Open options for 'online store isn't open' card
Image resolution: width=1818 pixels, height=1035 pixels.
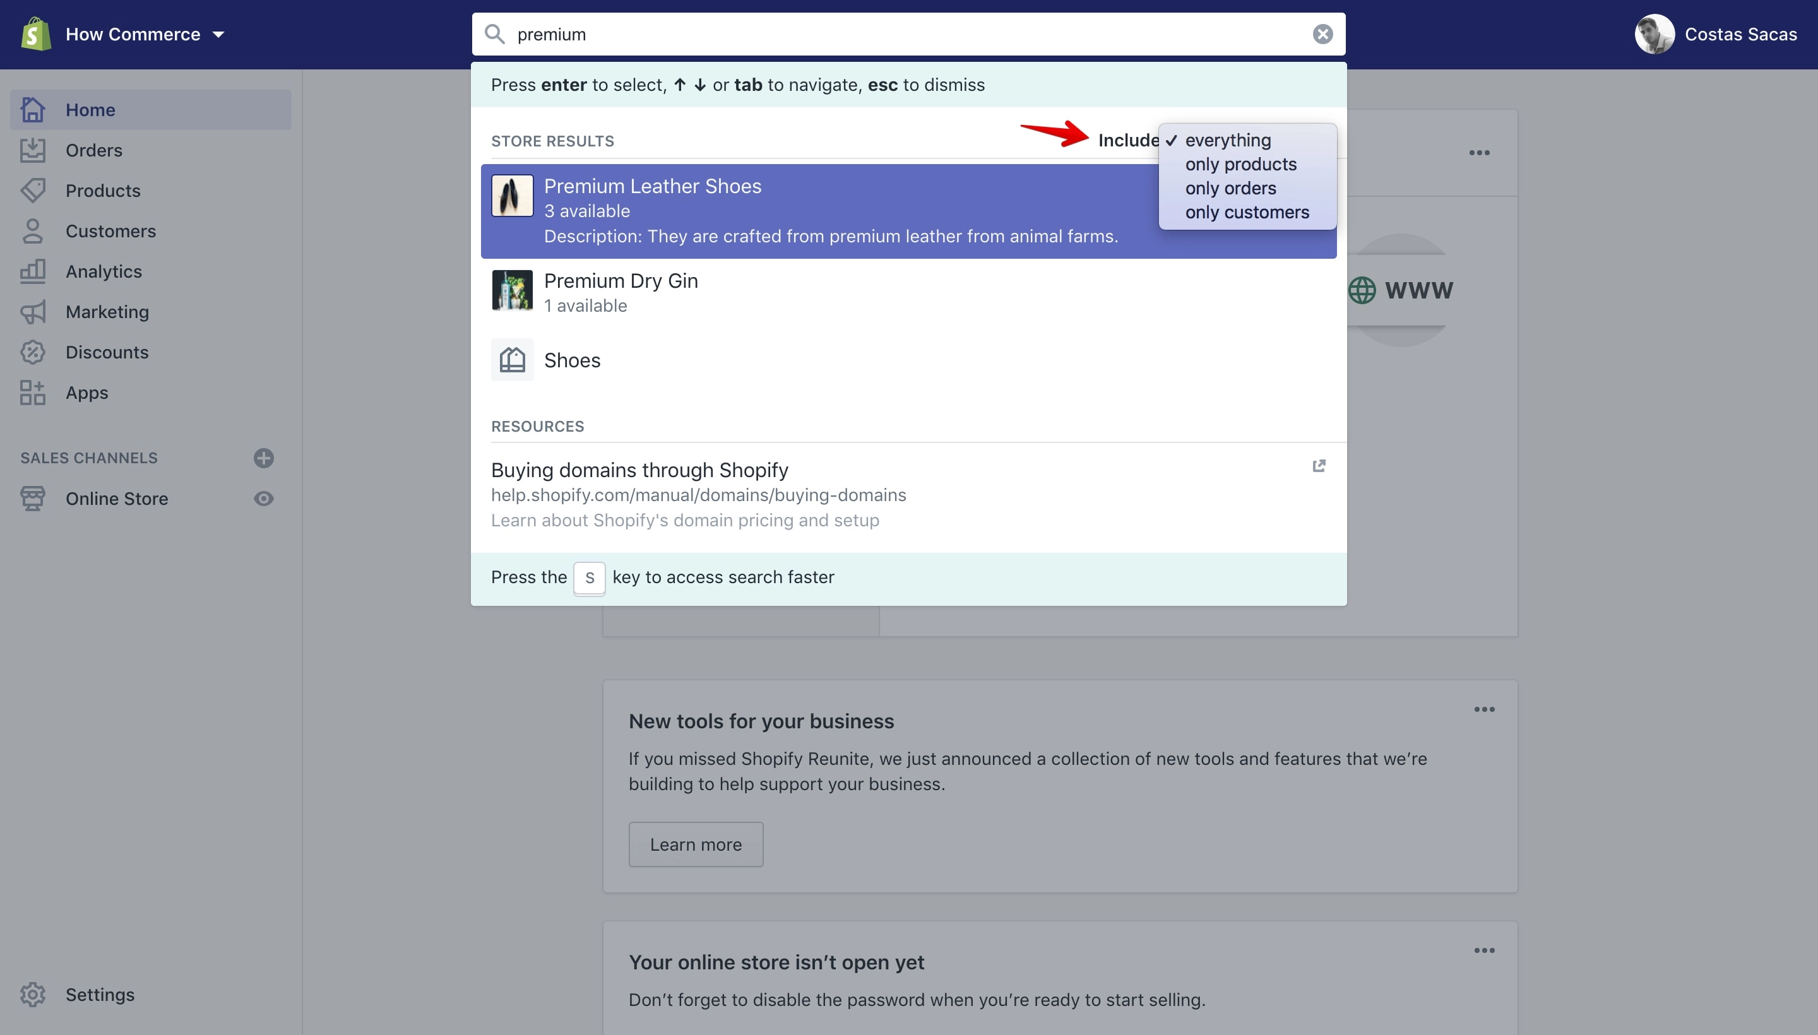(1484, 950)
